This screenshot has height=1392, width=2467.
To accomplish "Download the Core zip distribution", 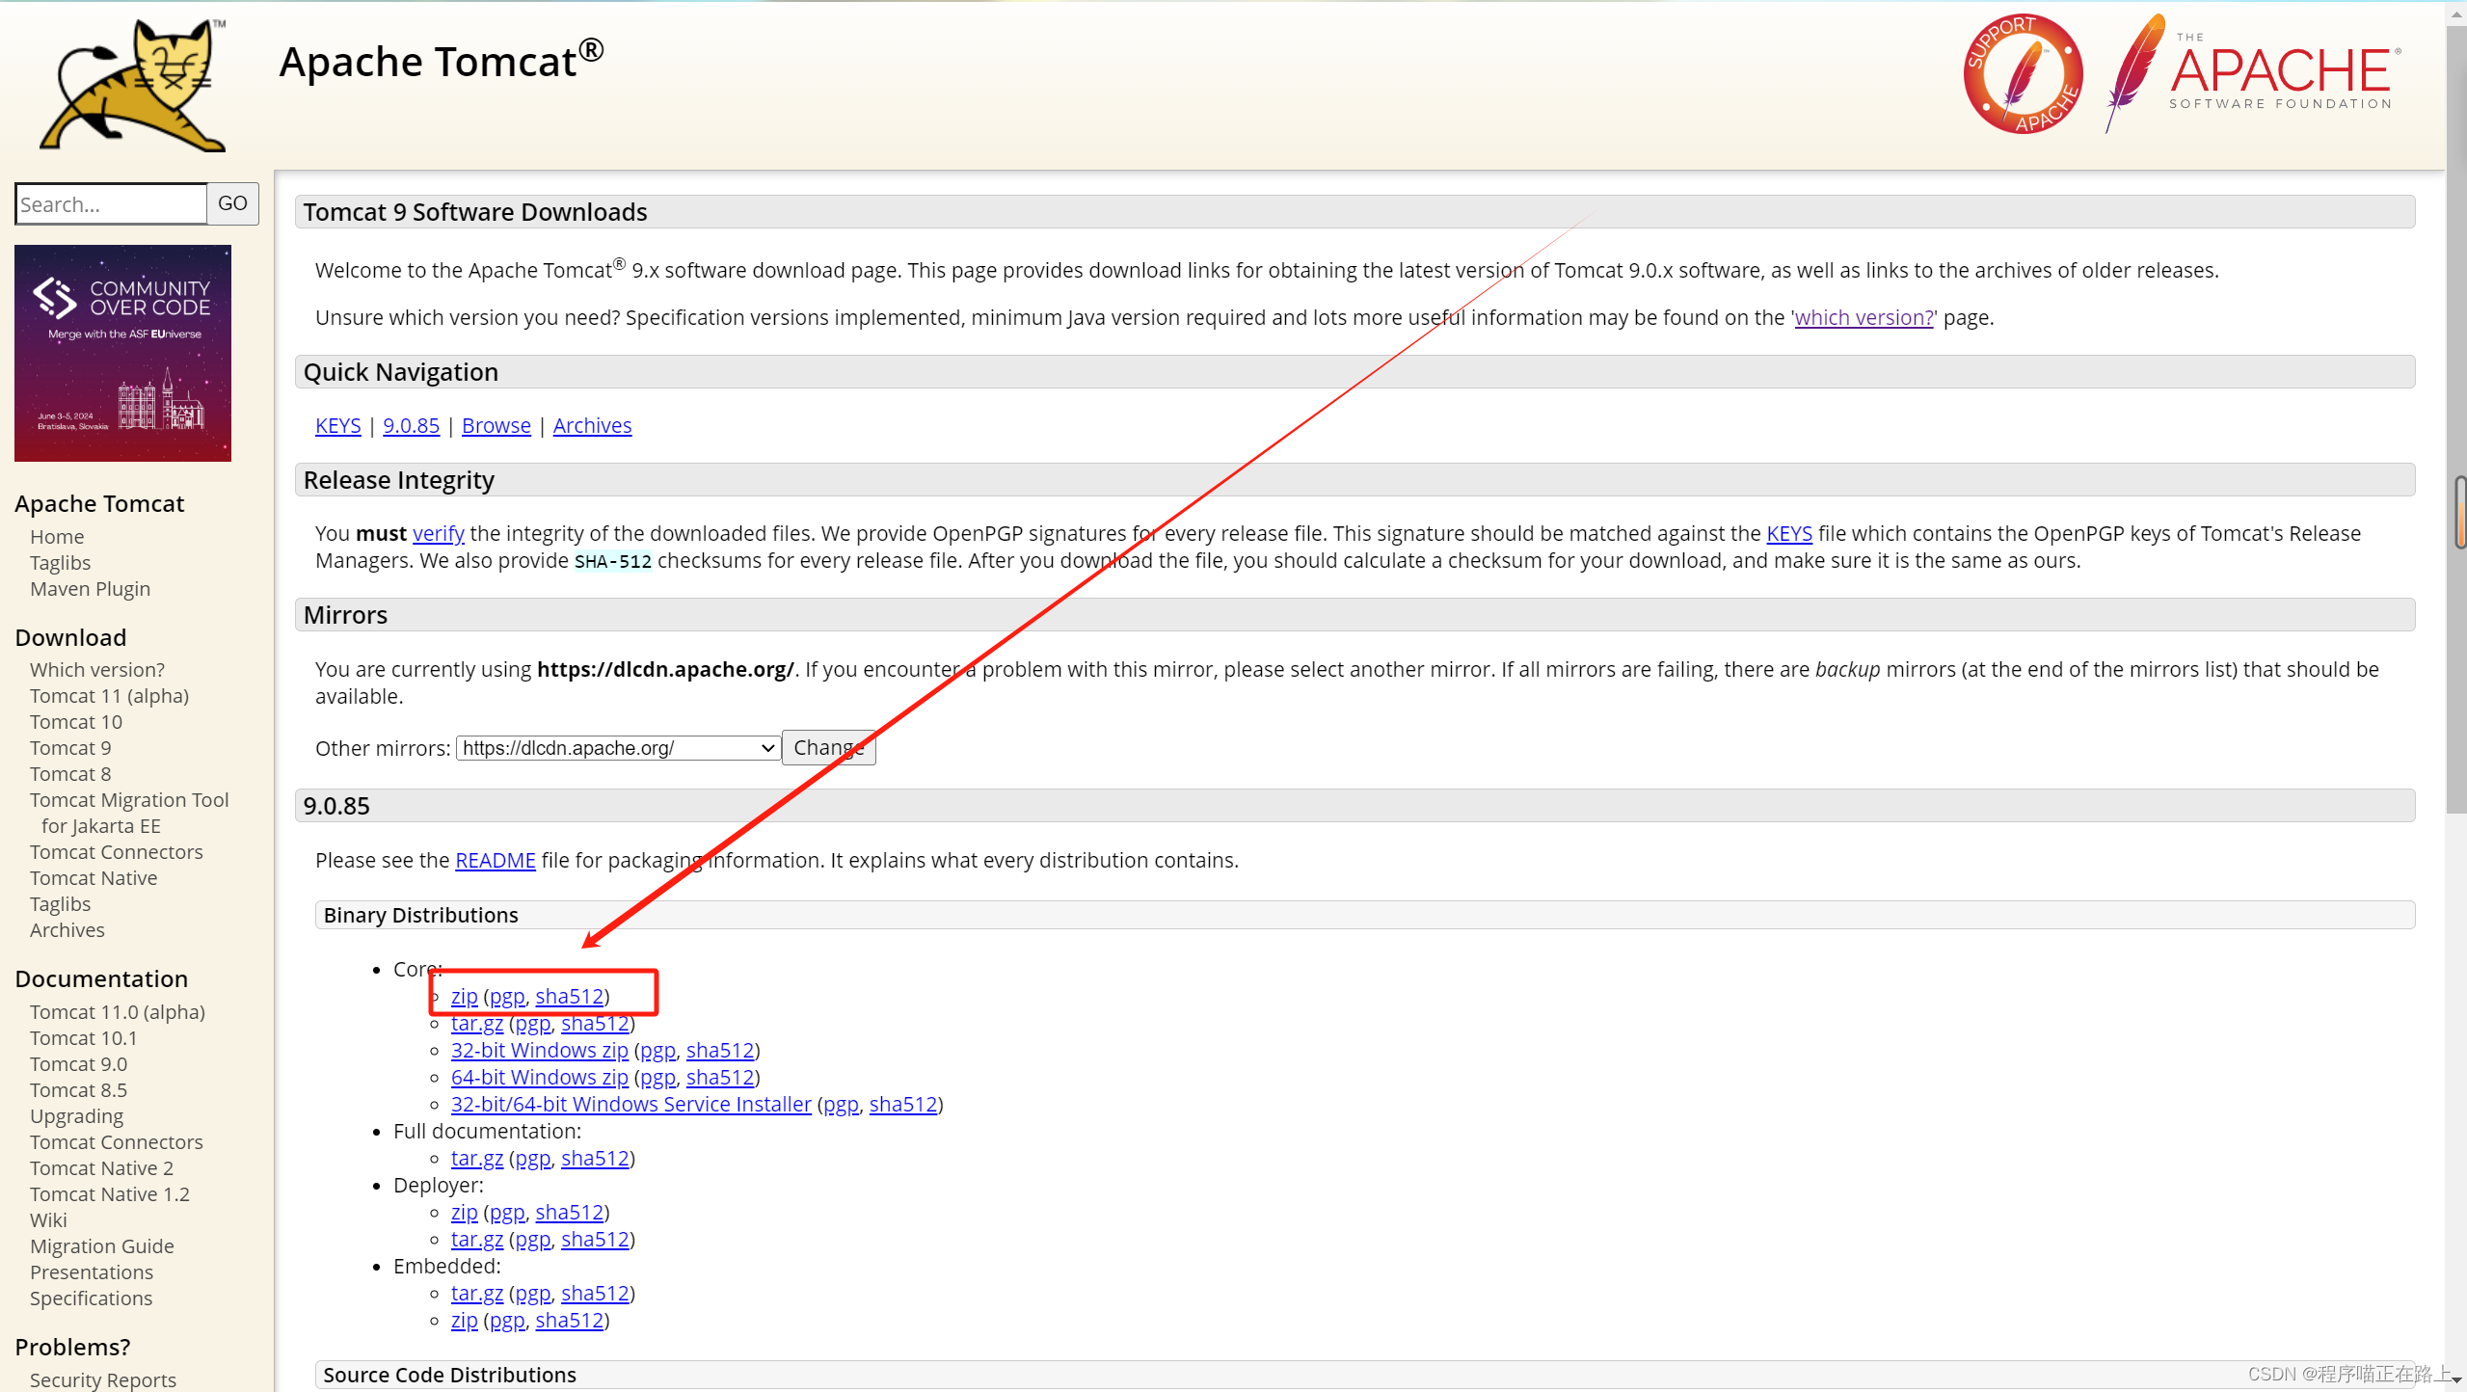I will coord(464,997).
